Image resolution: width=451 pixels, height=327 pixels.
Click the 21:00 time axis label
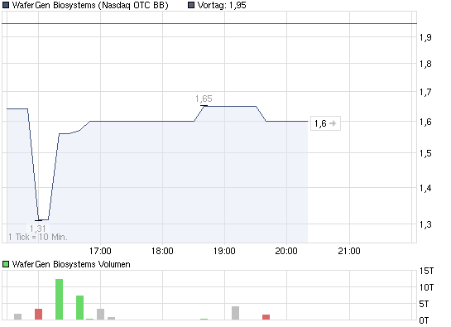pyautogui.click(x=349, y=251)
